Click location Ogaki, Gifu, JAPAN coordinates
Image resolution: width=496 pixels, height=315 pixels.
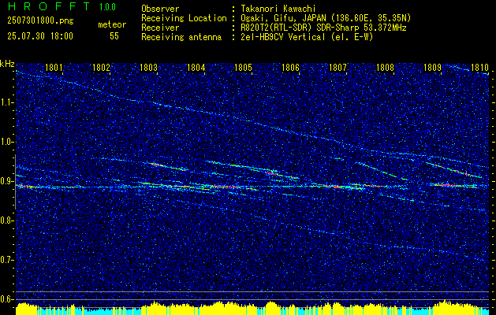click(326, 18)
